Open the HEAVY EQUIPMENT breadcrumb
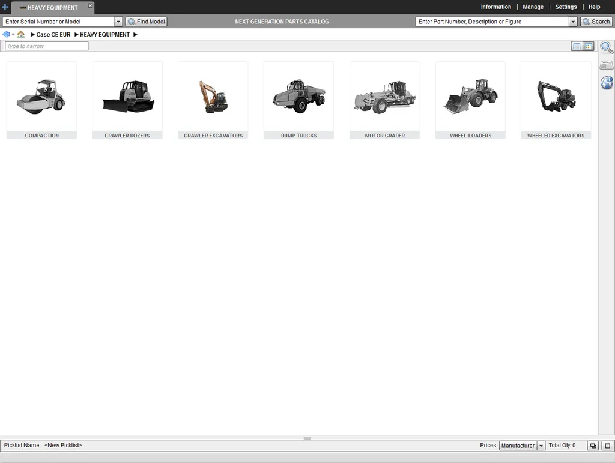615x463 pixels. click(105, 34)
